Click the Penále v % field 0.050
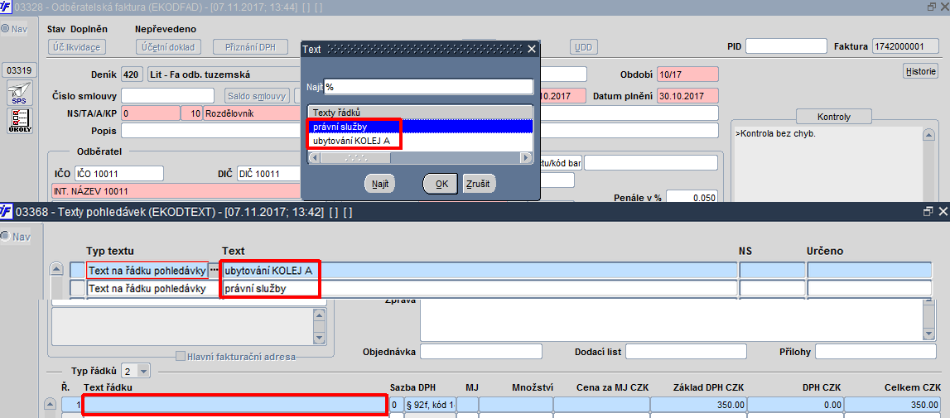Viewport: 950px width, 418px height. (x=692, y=198)
